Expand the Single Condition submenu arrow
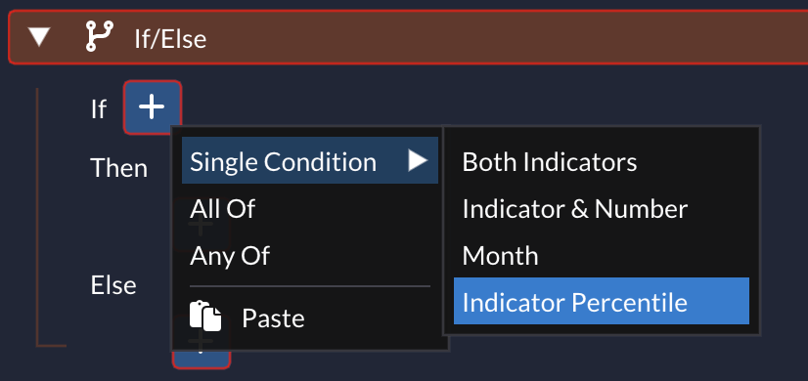Screen dimensions: 808x381 (418, 160)
